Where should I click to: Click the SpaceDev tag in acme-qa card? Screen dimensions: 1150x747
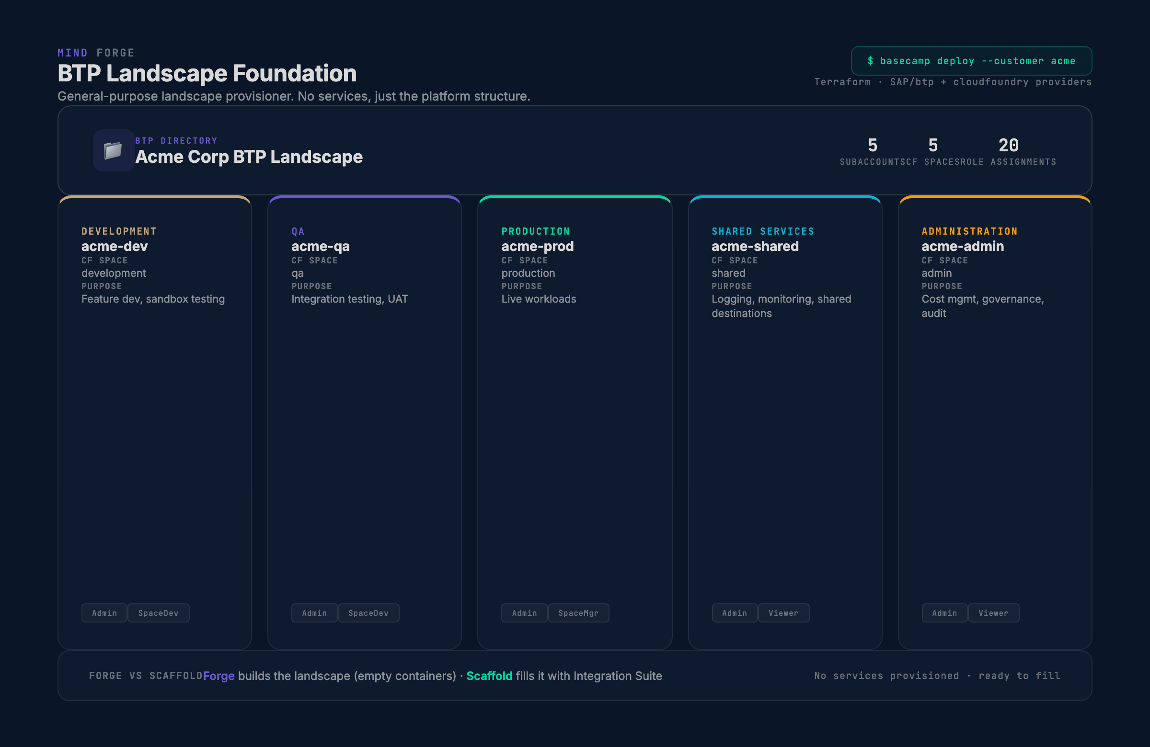[368, 613]
